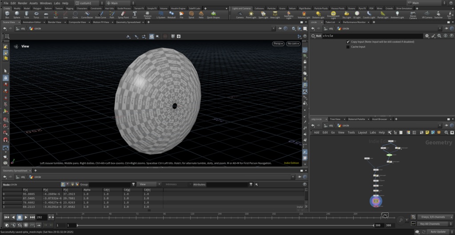The image size is (455, 235).
Task: Switch to the Render View tab
Action: (x=55, y=22)
